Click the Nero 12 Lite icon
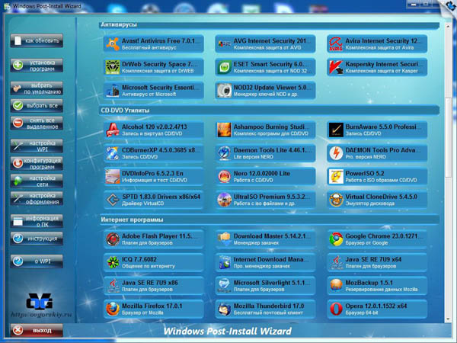457x343 pixels. (x=225, y=177)
